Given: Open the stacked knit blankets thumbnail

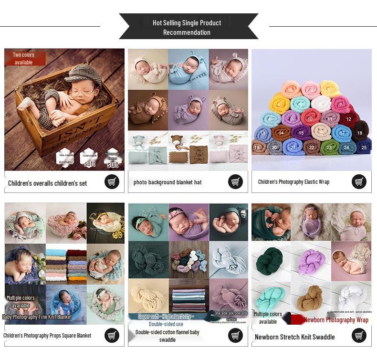Looking at the screenshot, I should (66, 265).
